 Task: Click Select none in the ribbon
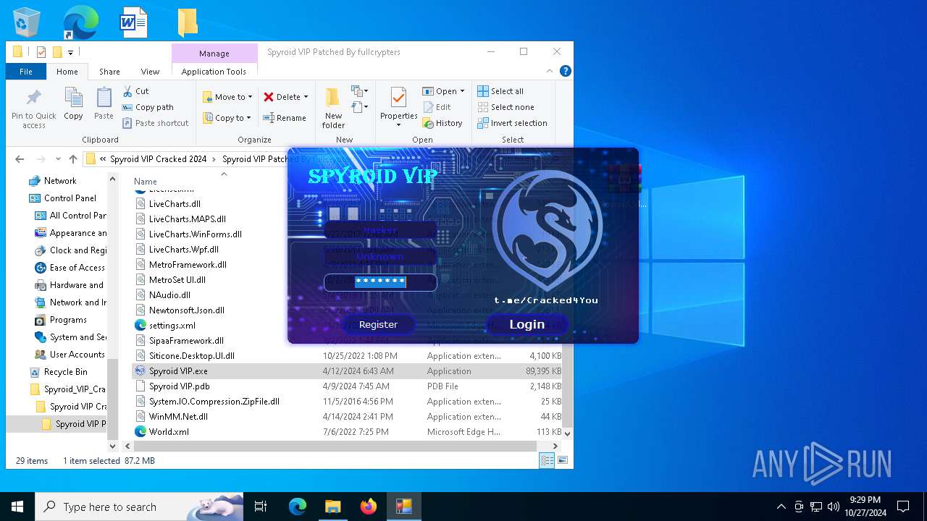click(x=506, y=107)
